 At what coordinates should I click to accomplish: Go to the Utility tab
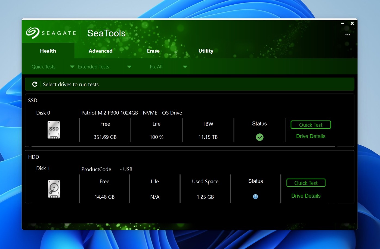[x=206, y=51]
